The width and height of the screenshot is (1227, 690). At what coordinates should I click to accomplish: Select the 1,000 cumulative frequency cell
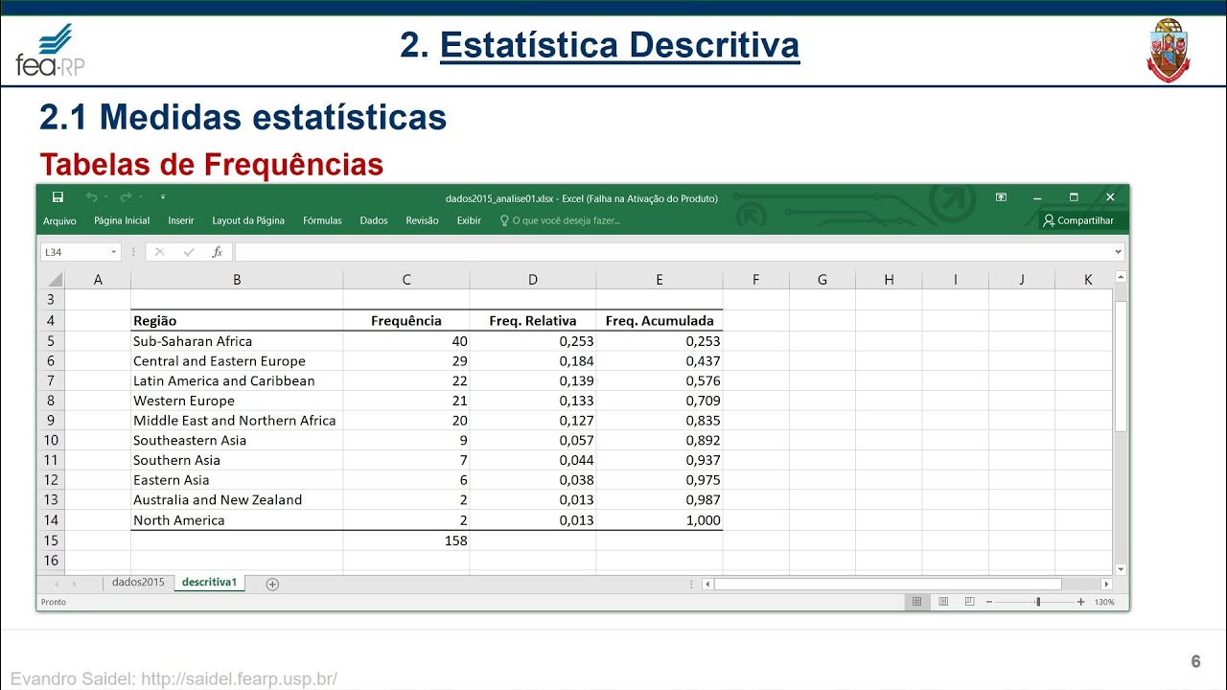(x=660, y=520)
